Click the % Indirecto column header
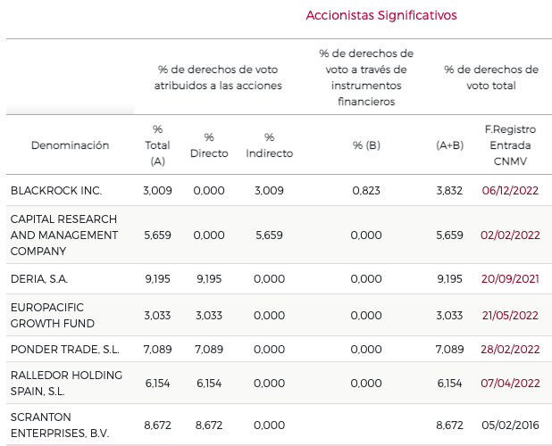Screen dimensions: 552x446 click(x=269, y=145)
